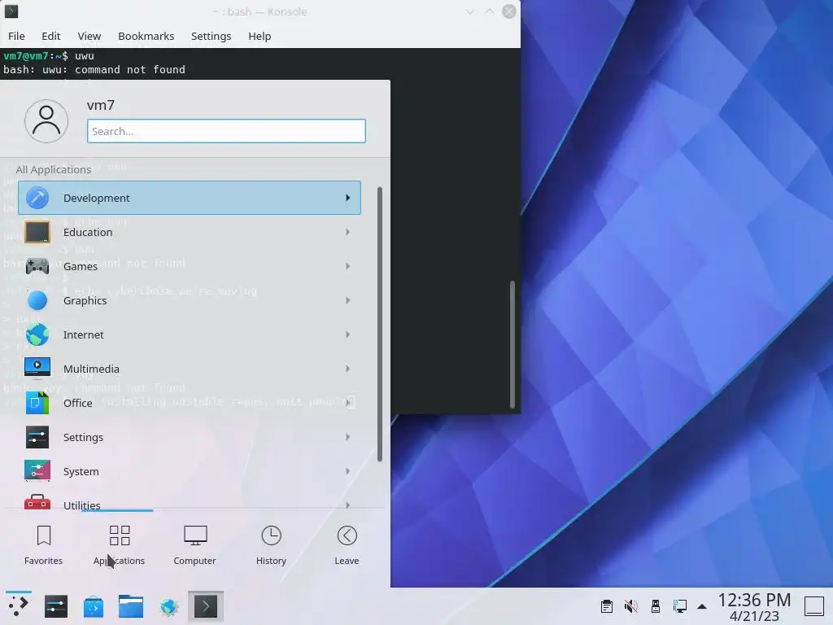Expand the Settings submenu arrow

point(347,437)
